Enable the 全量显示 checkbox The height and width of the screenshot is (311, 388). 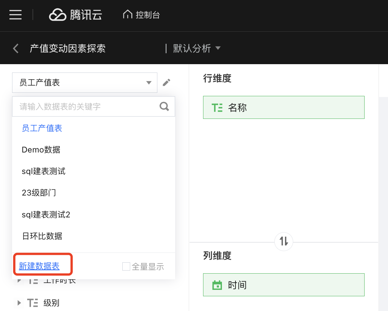(126, 266)
